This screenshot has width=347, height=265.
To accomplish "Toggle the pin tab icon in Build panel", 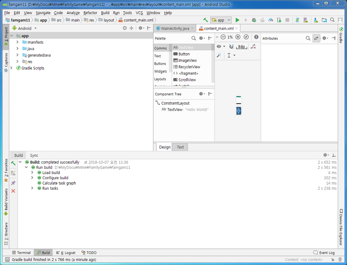I will click(13, 183).
